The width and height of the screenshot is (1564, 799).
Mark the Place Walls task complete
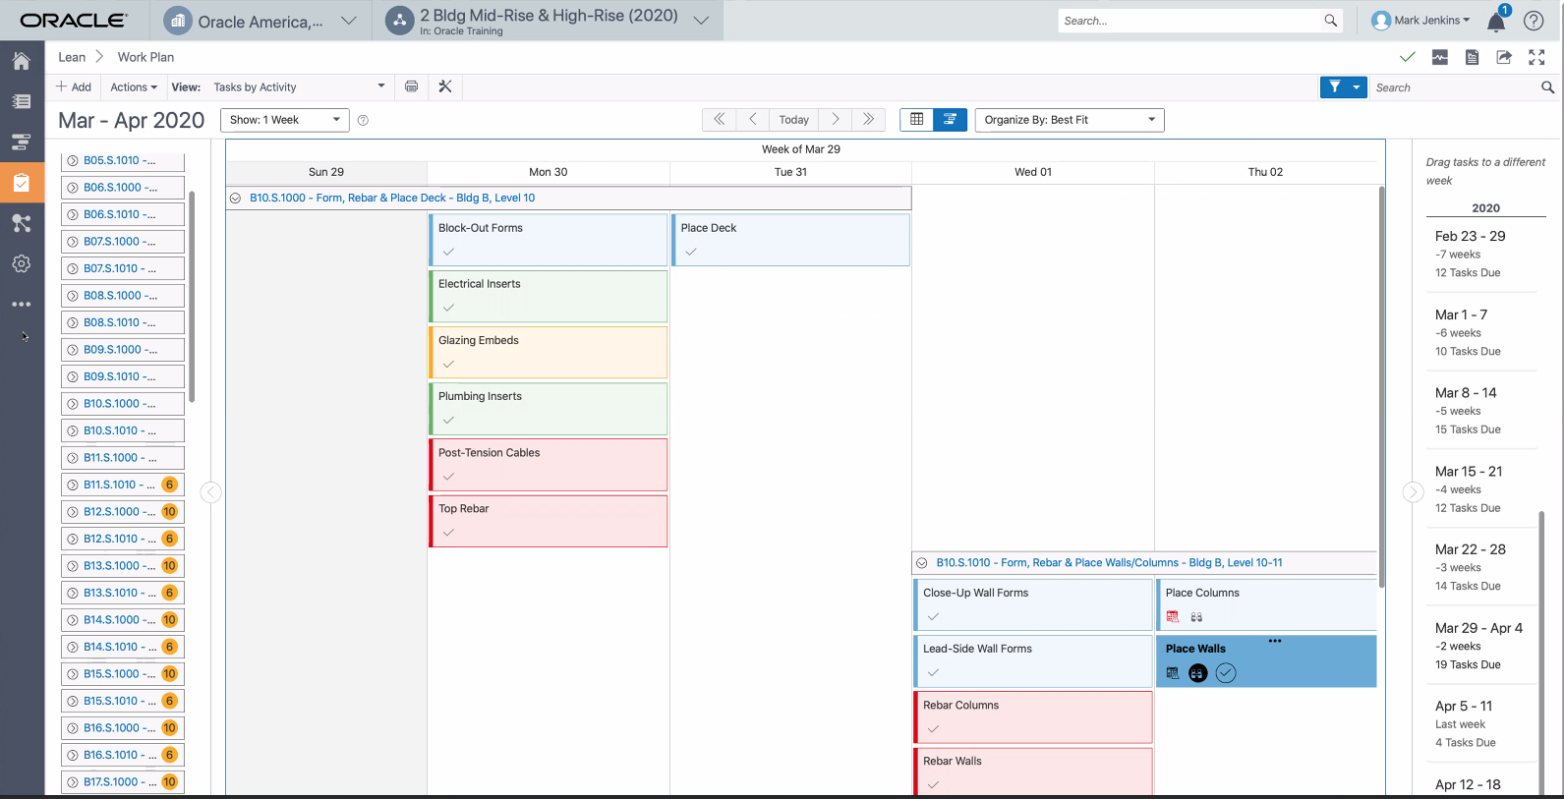[1225, 673]
